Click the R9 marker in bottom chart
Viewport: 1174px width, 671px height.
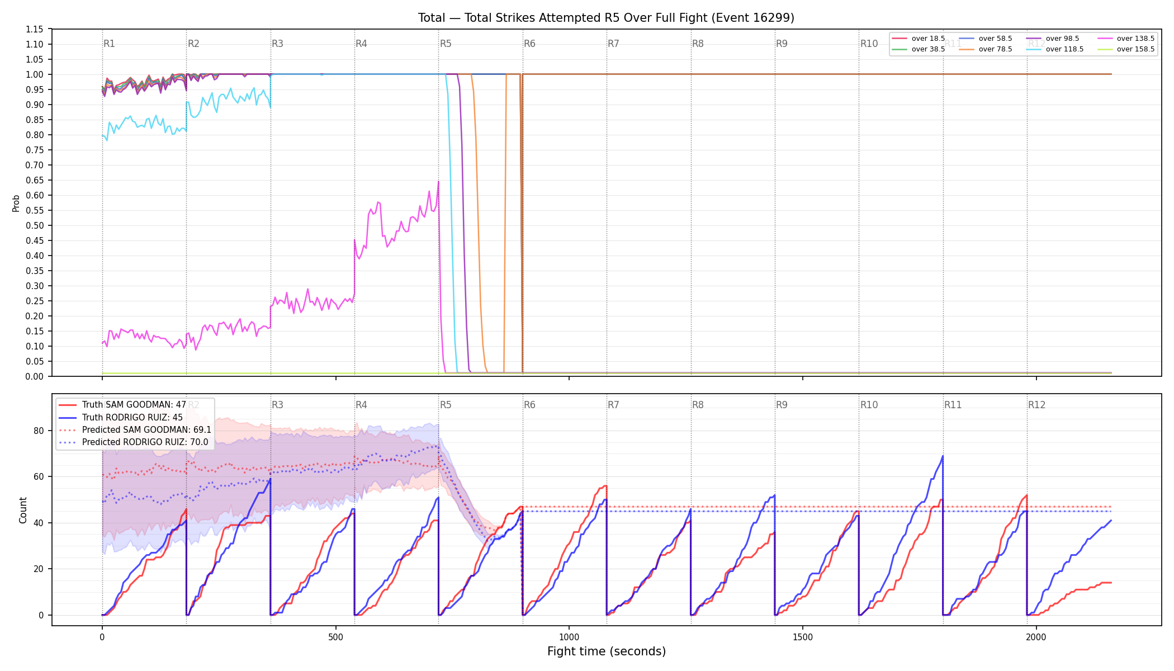coord(782,405)
